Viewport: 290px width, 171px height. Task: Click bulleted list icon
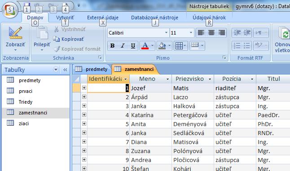coord(247,46)
